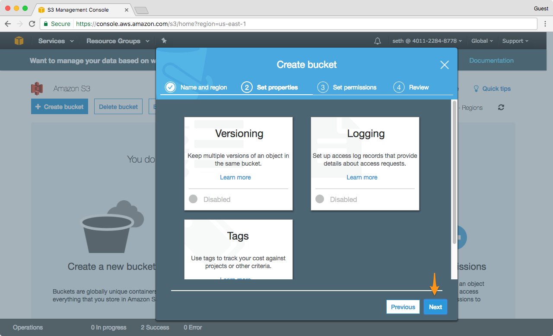The height and width of the screenshot is (336, 553).
Task: Click the Amazon S3 service logo icon
Action: (37, 88)
